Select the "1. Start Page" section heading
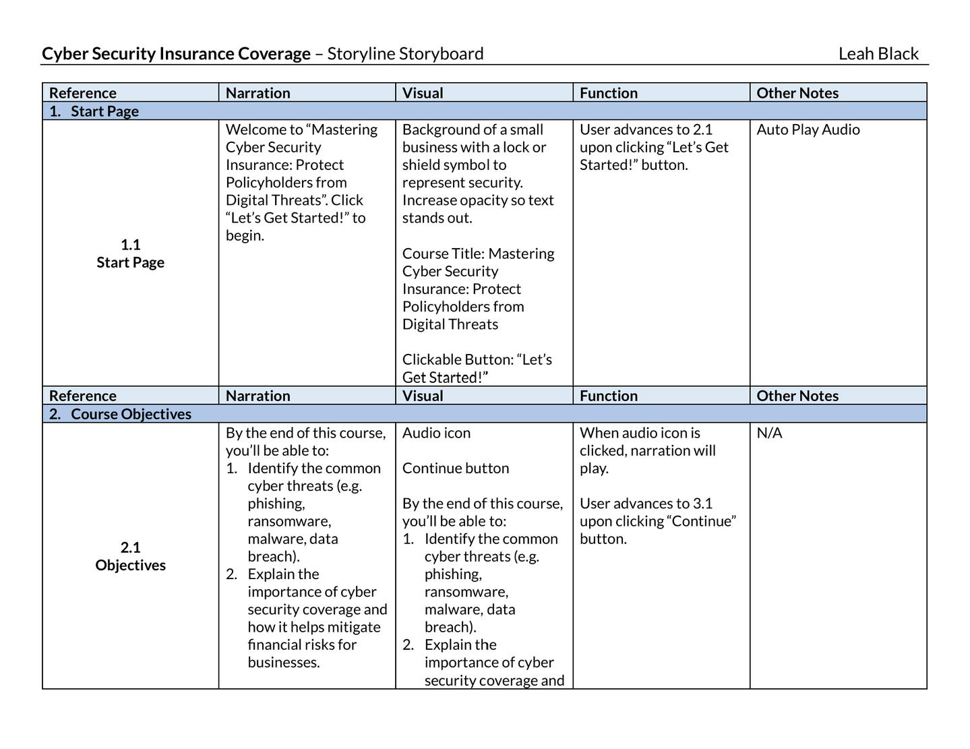Screen dimensions: 970x749 104,111
